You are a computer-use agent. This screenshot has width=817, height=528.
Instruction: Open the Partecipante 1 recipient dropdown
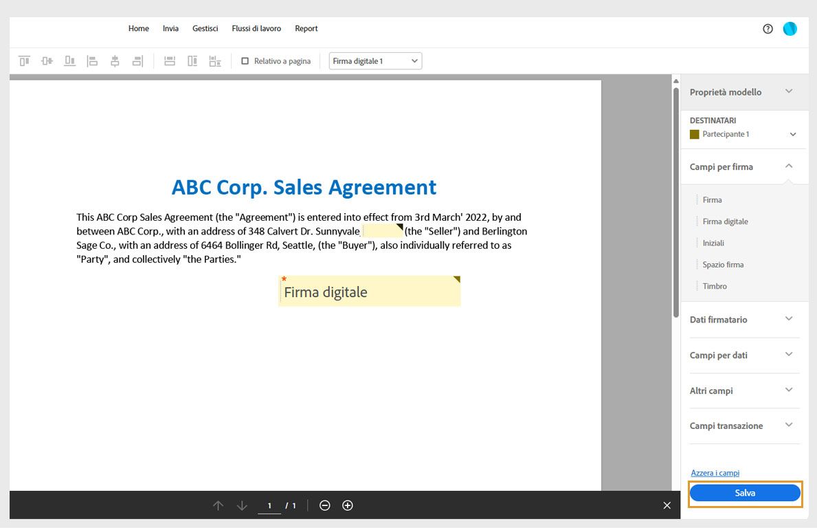[x=743, y=134]
